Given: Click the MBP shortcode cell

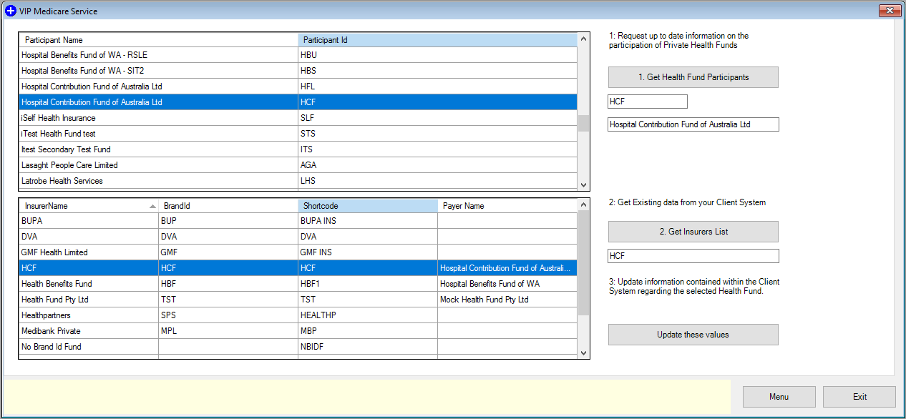Looking at the screenshot, I should 368,331.
